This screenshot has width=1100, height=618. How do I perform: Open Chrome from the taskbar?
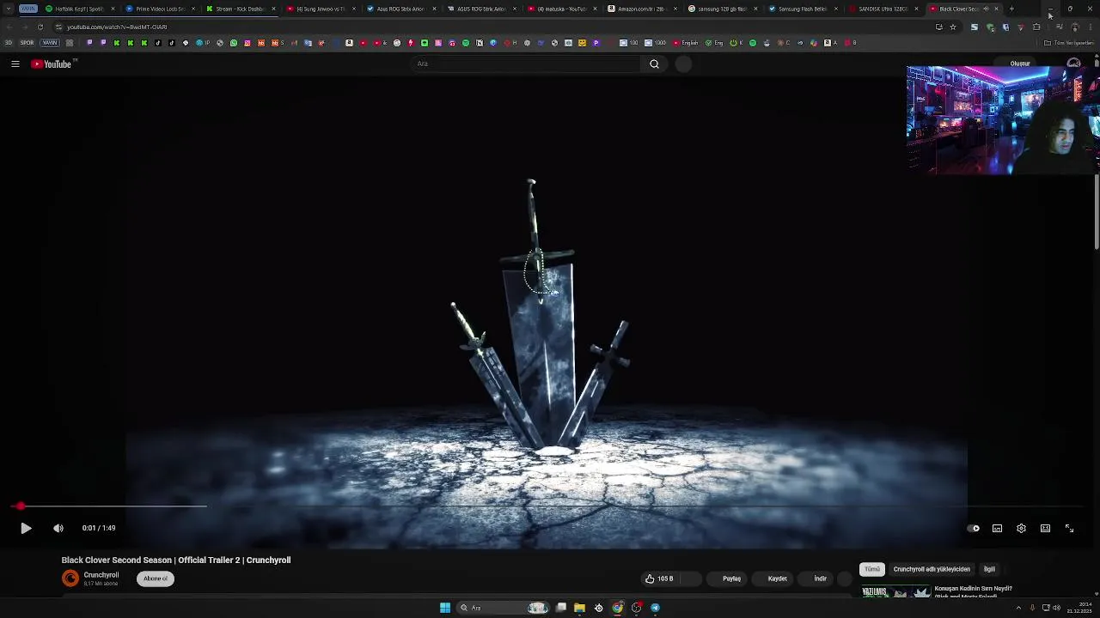click(x=618, y=608)
